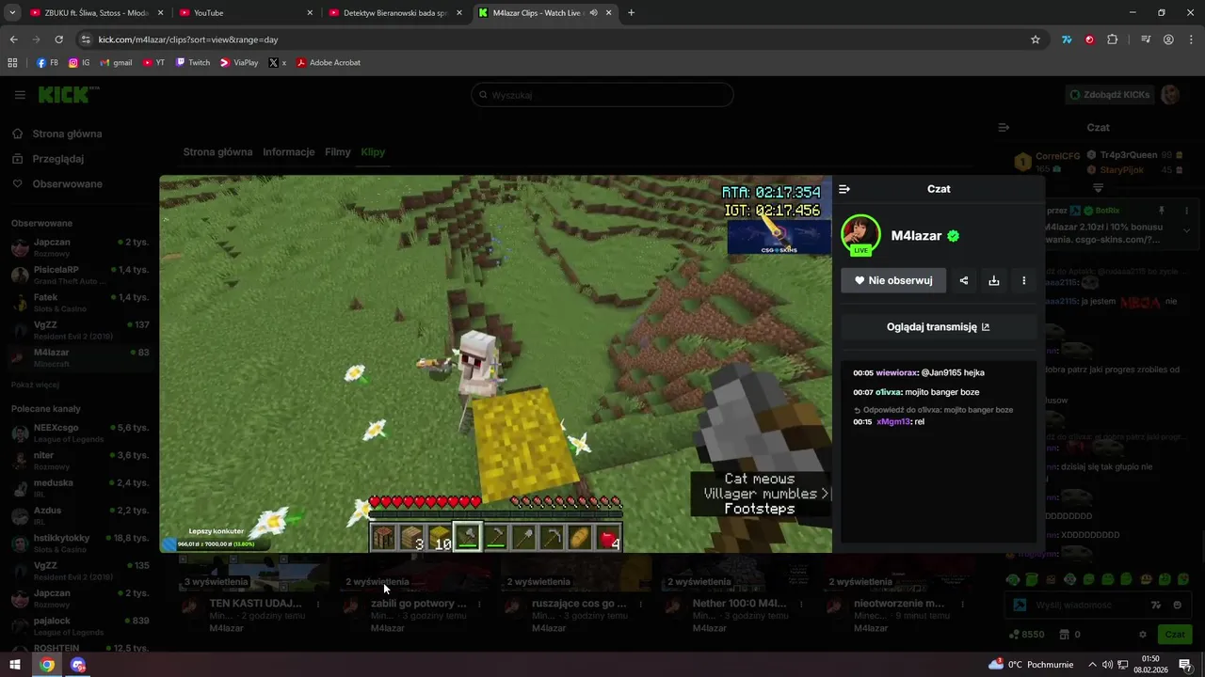Show hidden system tray icons
The image size is (1205, 677).
coord(1090,665)
